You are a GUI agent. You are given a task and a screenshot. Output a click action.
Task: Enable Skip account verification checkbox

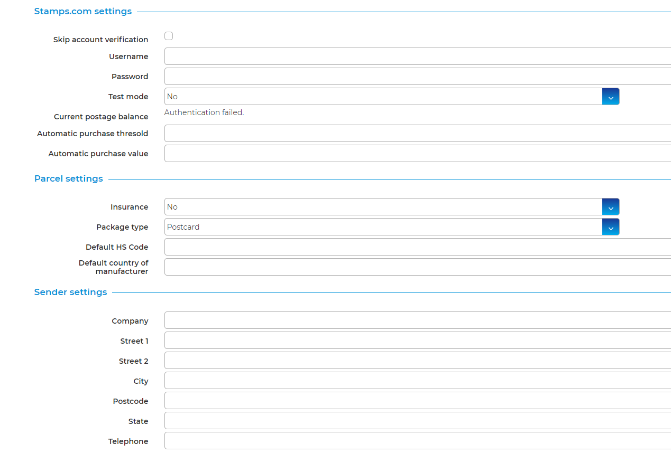pyautogui.click(x=169, y=36)
